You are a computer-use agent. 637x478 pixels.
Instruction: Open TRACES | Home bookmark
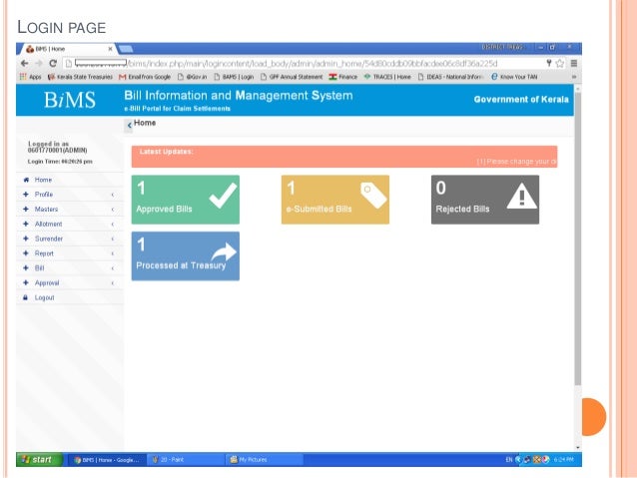387,77
